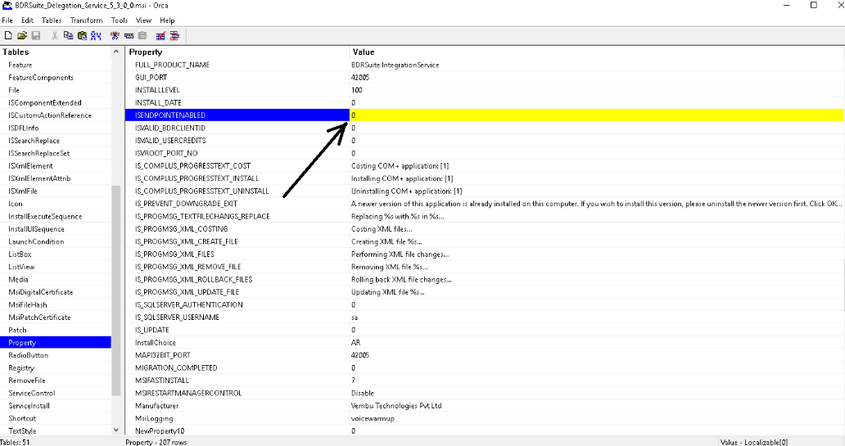This screenshot has height=446, width=845.
Task: Click value 'Disable' for MSIRESTARTMANAGERCONTROL
Action: pyautogui.click(x=363, y=393)
